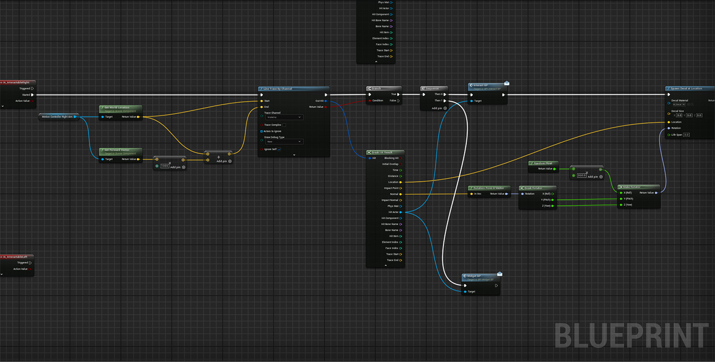715x362 pixels.
Task: Select the Rotation From X Vector node title
Action: tap(489, 188)
